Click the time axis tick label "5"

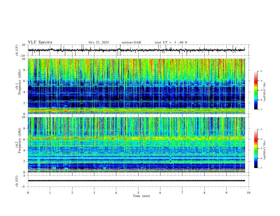138,193
